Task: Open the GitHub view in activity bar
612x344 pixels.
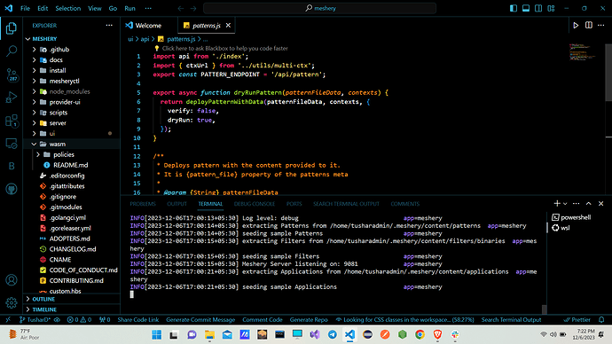Action: (x=12, y=189)
